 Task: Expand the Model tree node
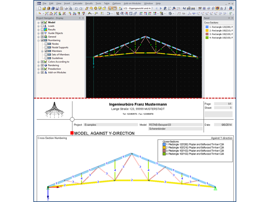click(x=39, y=22)
